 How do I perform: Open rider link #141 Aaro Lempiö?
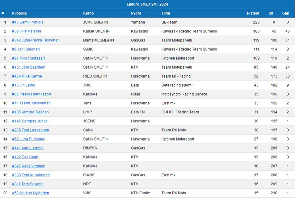tap(27, 148)
